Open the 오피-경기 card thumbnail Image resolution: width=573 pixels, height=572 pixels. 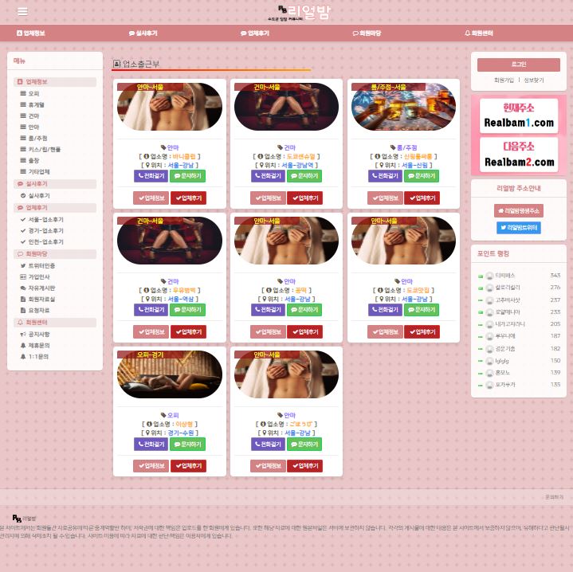170,374
